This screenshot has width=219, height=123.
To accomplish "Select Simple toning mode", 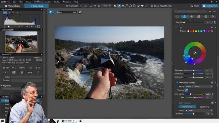I will pos(187,107).
